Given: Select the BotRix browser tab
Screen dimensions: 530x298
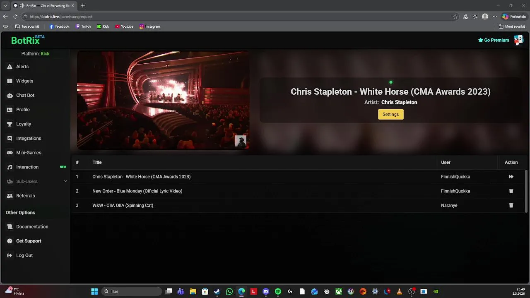Looking at the screenshot, I should tap(44, 6).
